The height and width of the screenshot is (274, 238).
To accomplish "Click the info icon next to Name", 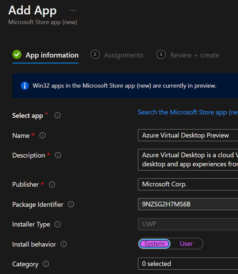I will (42, 136).
